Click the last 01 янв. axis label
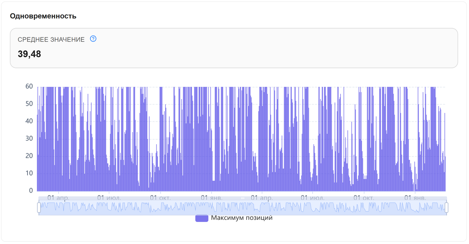Screen dimensions: 469x244 (415, 198)
